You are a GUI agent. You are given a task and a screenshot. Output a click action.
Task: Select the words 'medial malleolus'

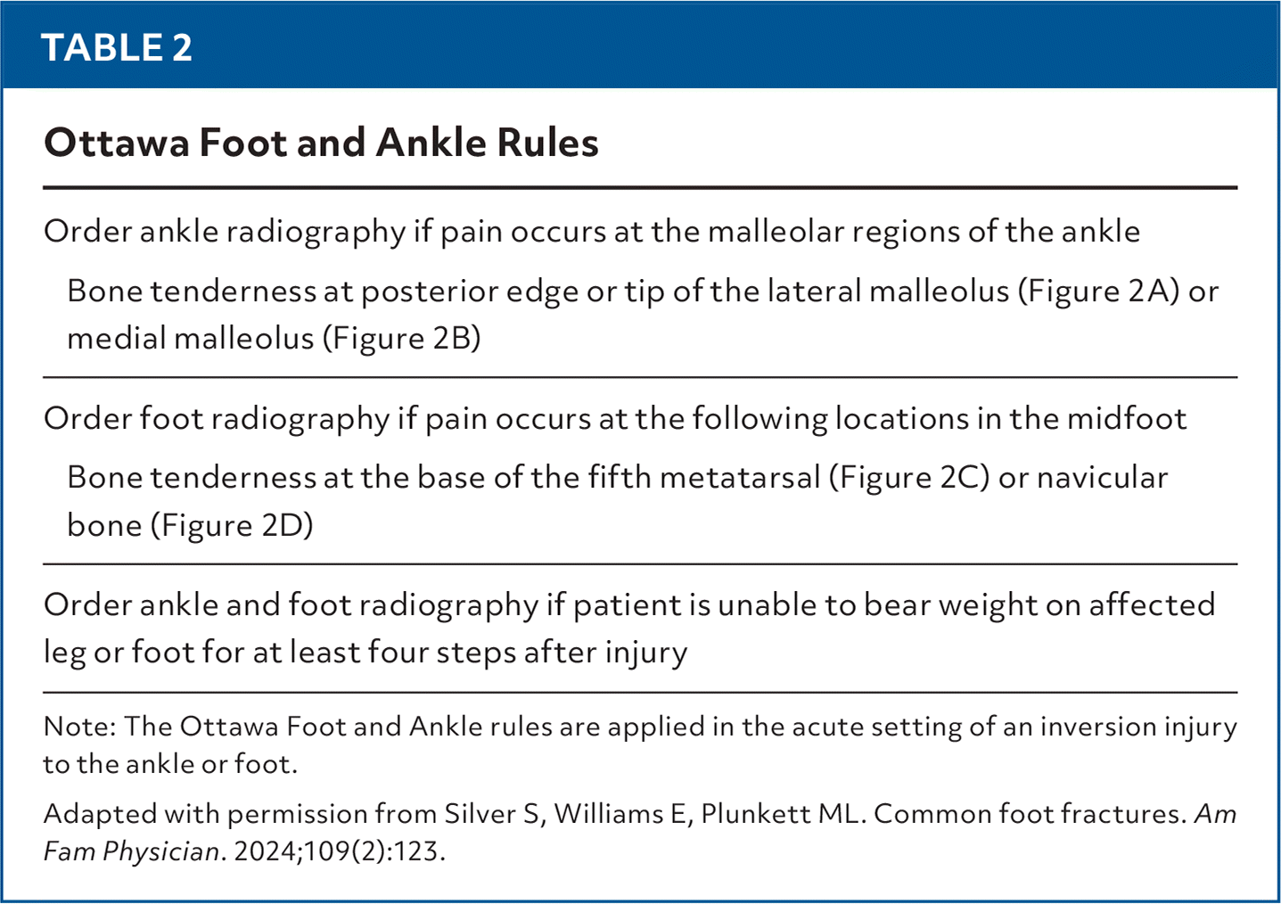coord(190,338)
